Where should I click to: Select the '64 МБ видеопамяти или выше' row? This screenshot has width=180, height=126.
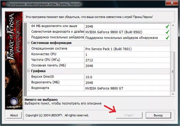tap(100, 26)
